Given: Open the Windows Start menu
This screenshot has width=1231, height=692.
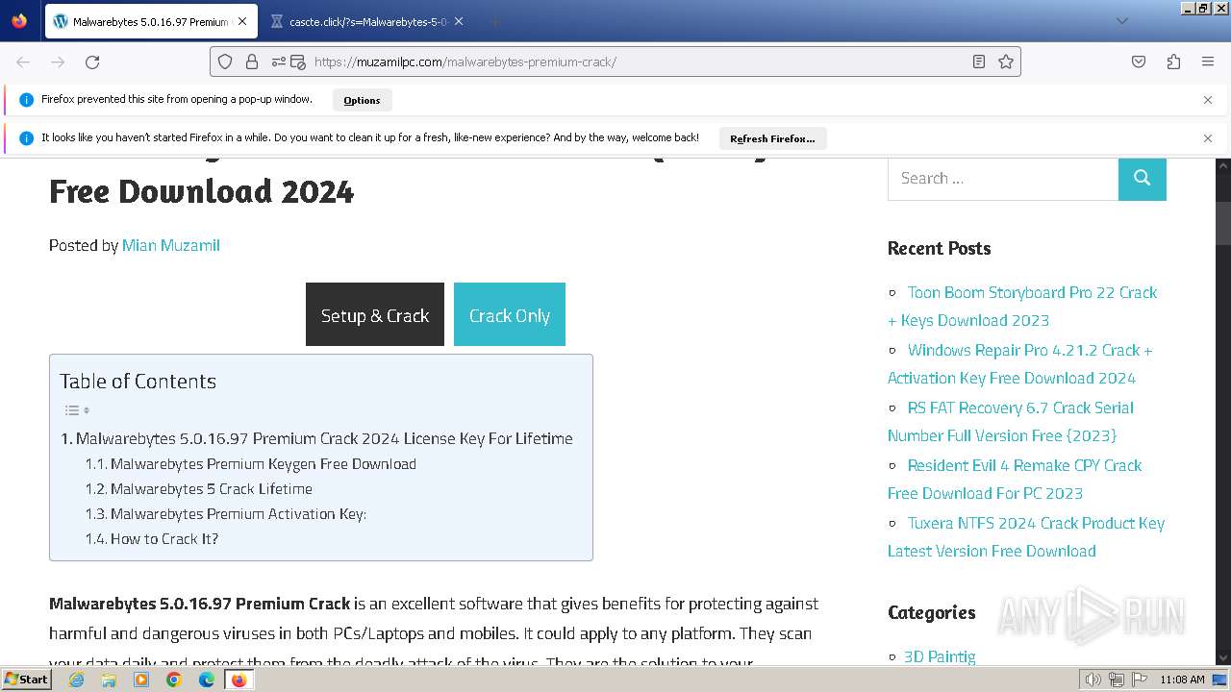Looking at the screenshot, I should pyautogui.click(x=26, y=679).
